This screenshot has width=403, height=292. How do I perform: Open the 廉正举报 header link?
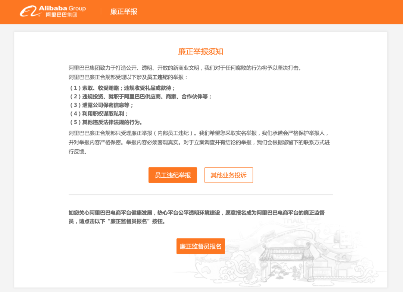pyautogui.click(x=124, y=12)
